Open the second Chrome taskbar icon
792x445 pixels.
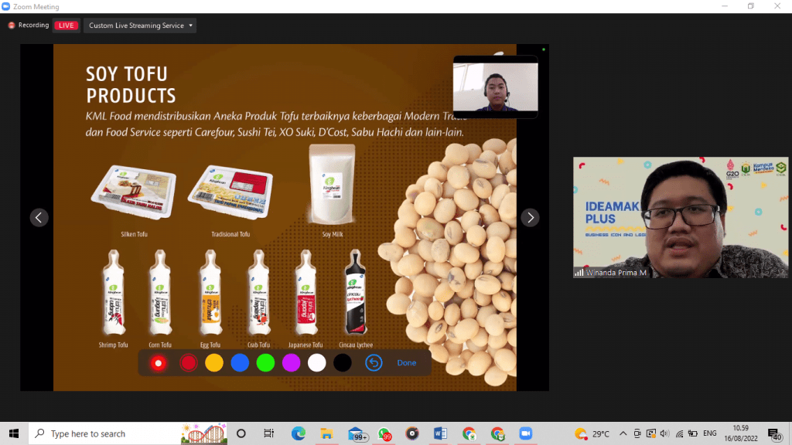pyautogui.click(x=497, y=433)
